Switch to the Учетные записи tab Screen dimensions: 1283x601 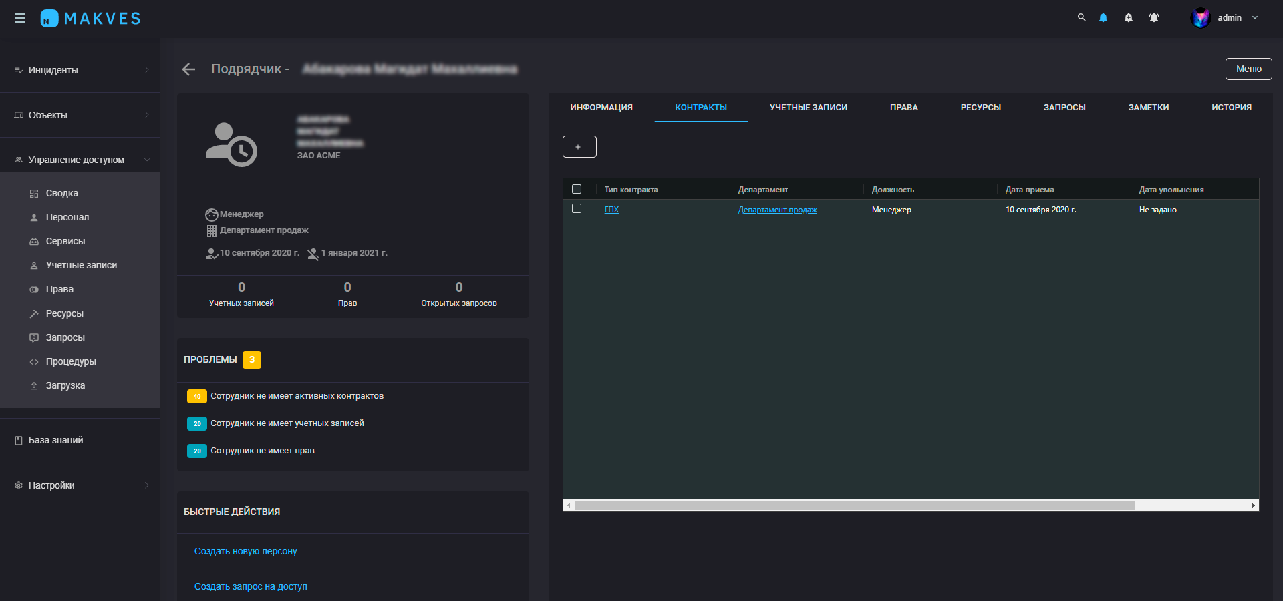pos(808,108)
